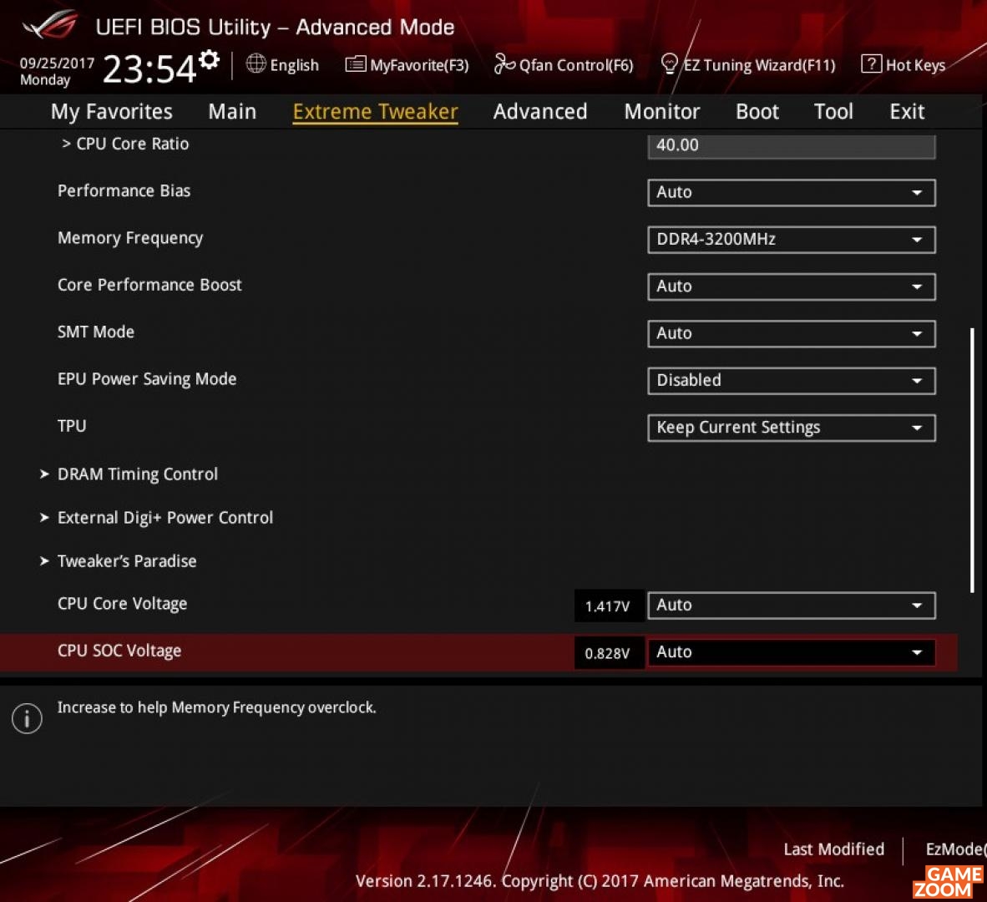Click the info icon beside help text
This screenshot has width=987, height=902.
(27, 718)
